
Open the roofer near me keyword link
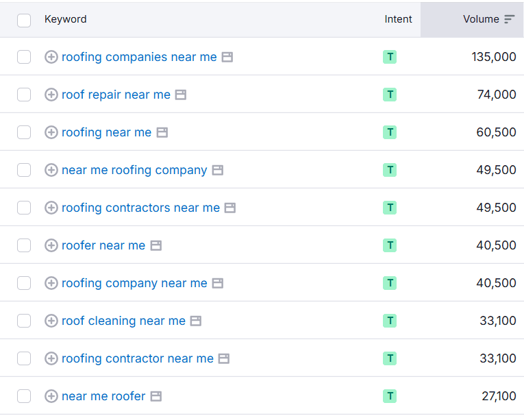103,246
